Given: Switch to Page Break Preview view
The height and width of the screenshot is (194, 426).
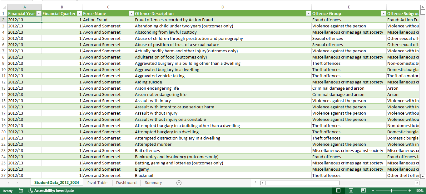Looking at the screenshot, I should tap(363, 191).
